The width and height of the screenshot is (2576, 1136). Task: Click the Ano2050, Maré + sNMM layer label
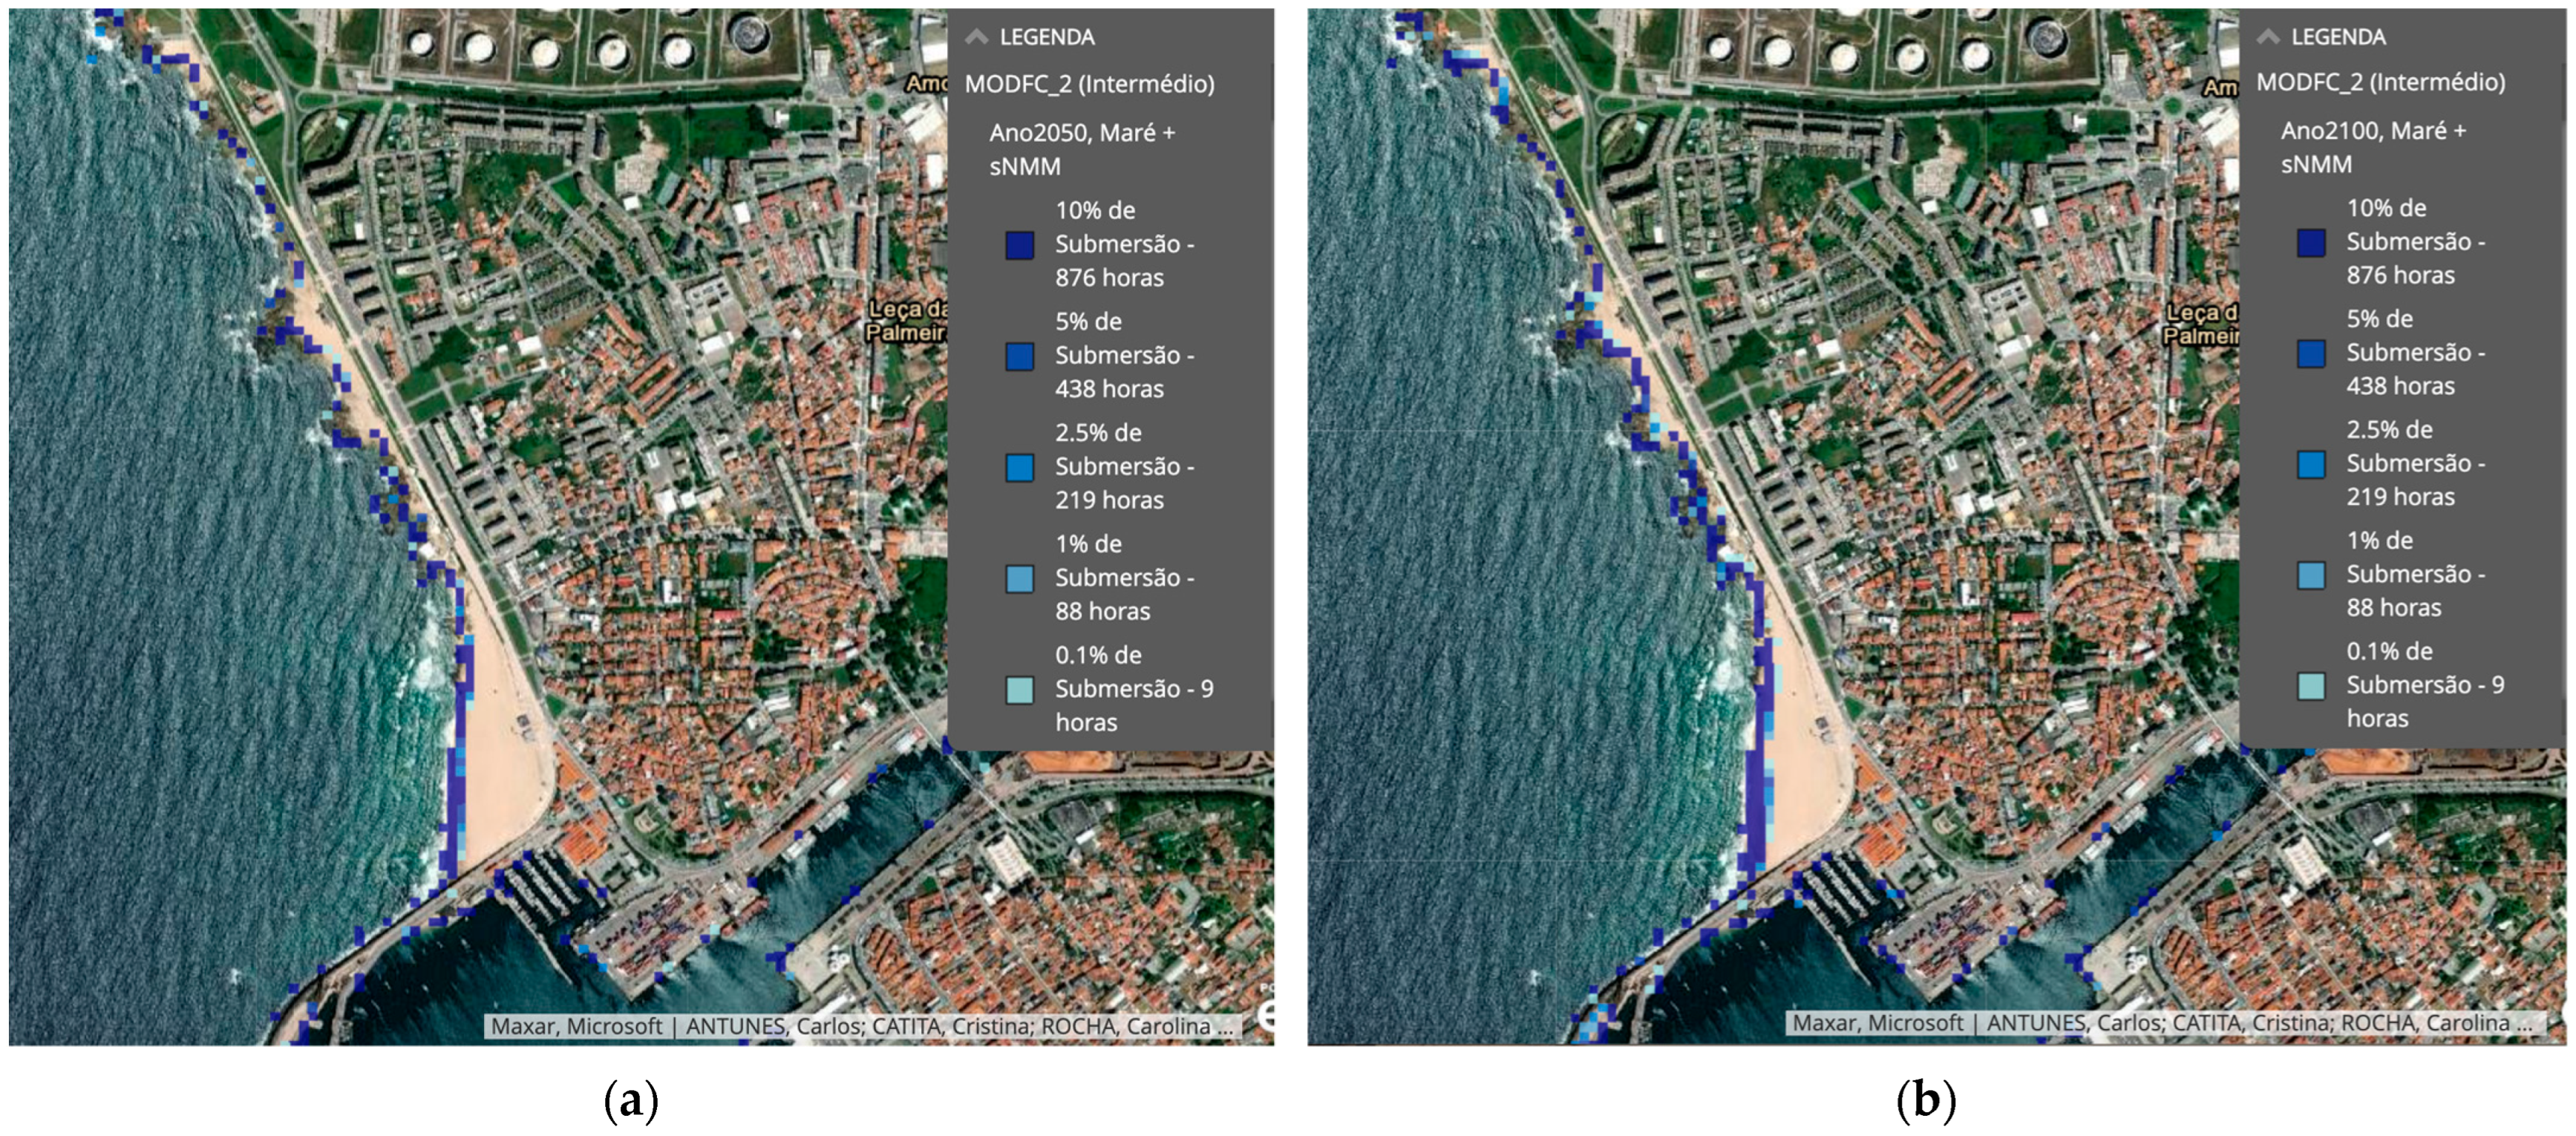1082,149
